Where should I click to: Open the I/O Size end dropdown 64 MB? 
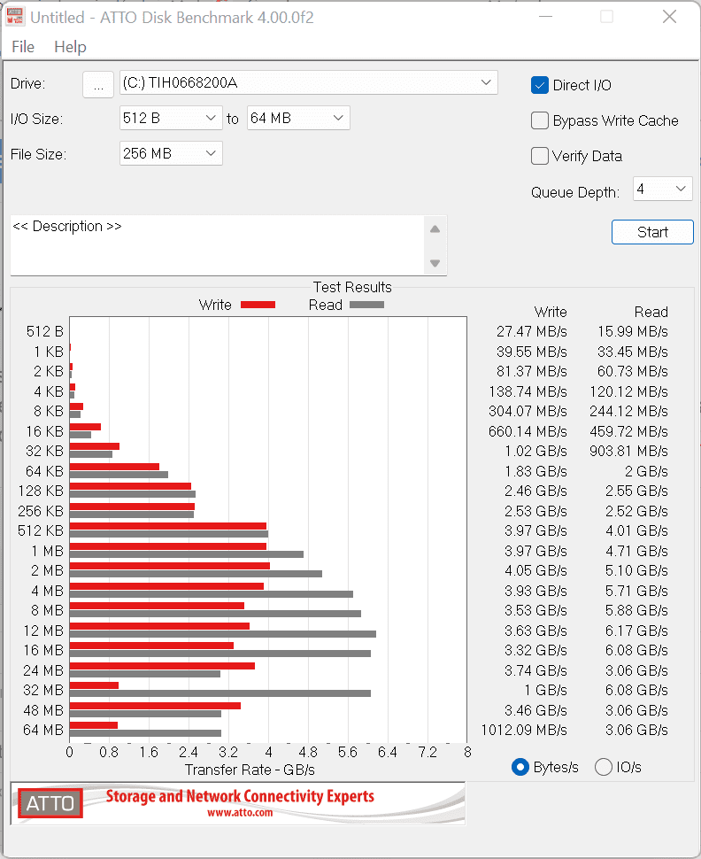[298, 118]
